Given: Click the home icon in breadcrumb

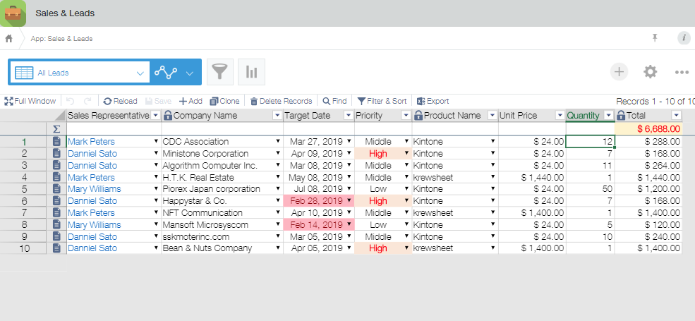Looking at the screenshot, I should pyautogui.click(x=9, y=38).
